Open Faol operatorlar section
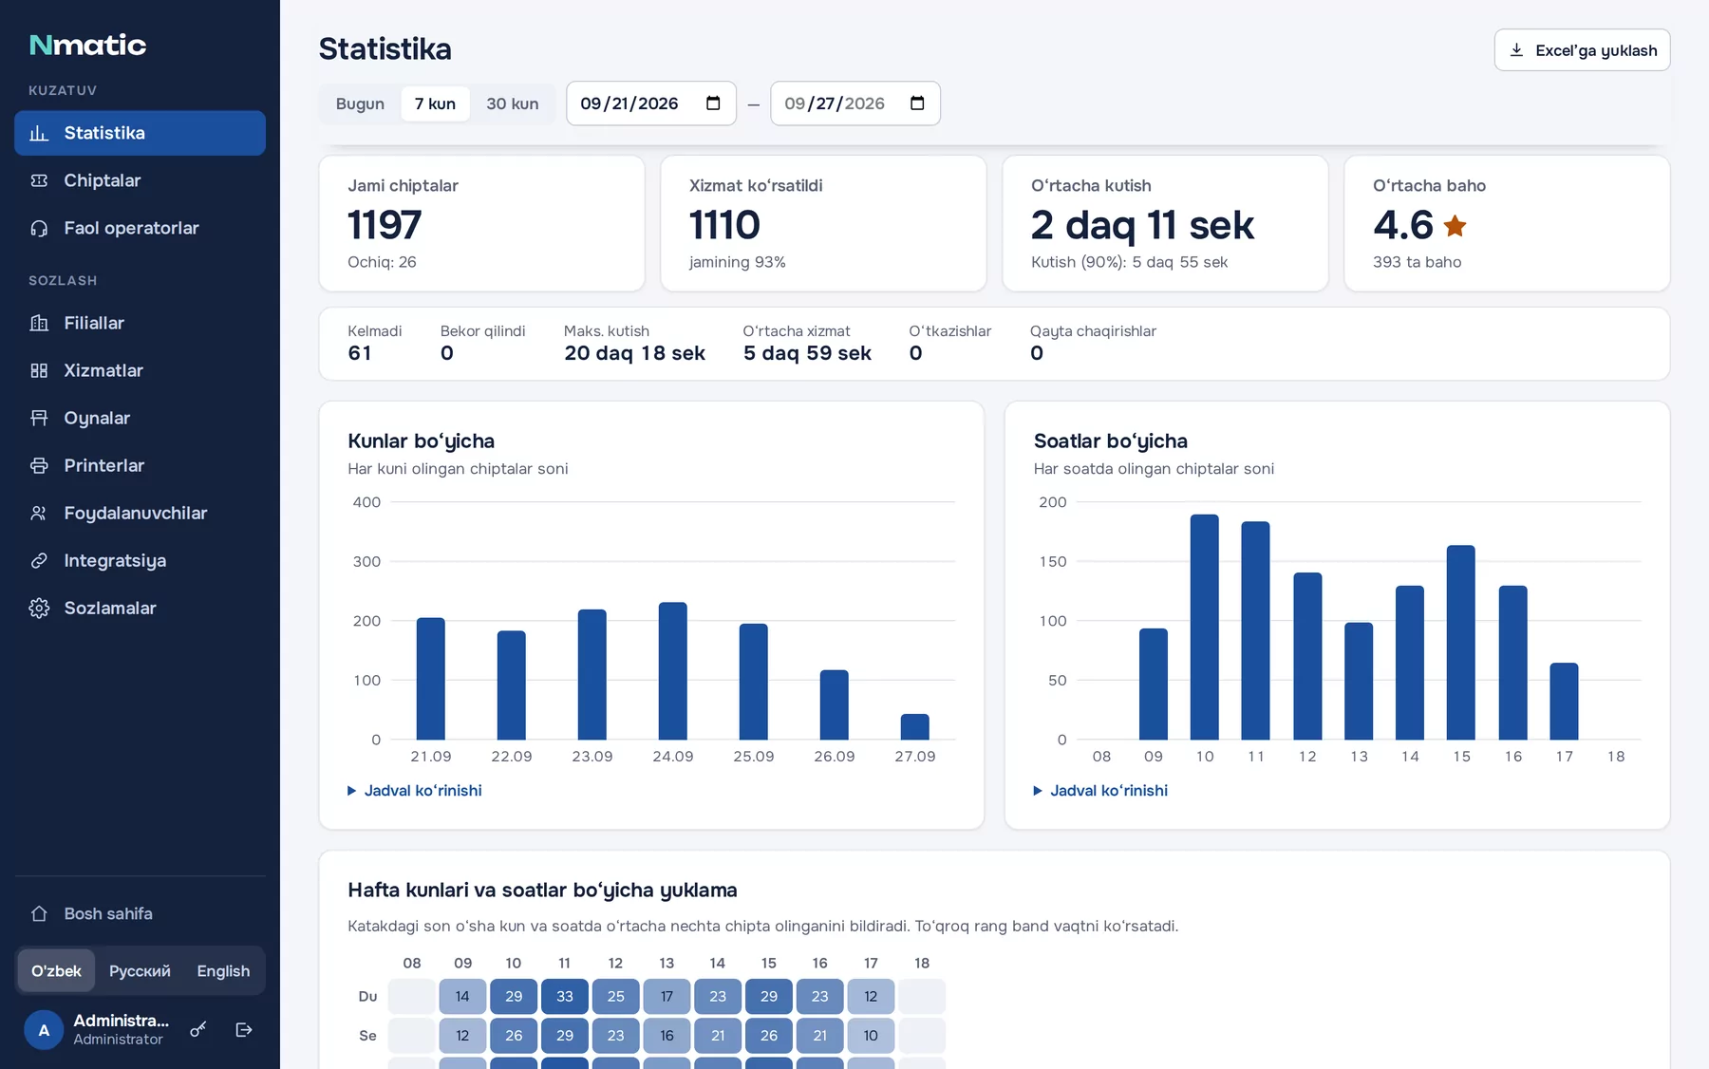The height and width of the screenshot is (1069, 1709). coord(140,228)
